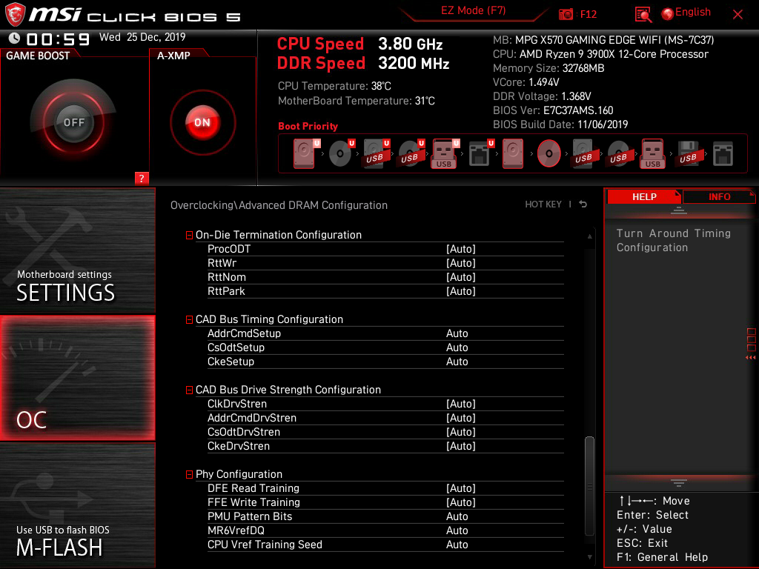Select the CkeSetup Auto value field
This screenshot has width=759, height=569.
pos(457,362)
